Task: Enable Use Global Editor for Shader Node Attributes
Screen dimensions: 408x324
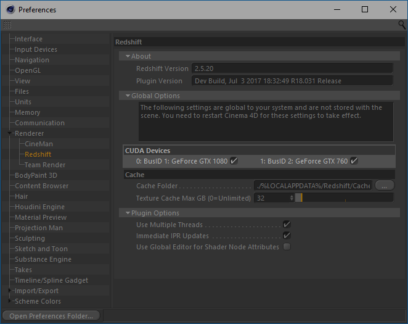Action: (x=287, y=247)
